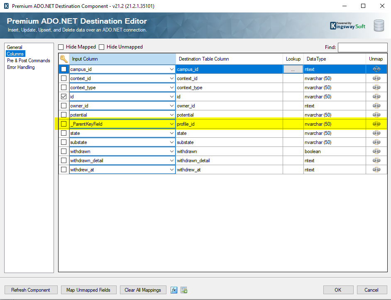This screenshot has width=391, height=300.
Task: Open the owner_id input column dropdown
Action: 171,106
